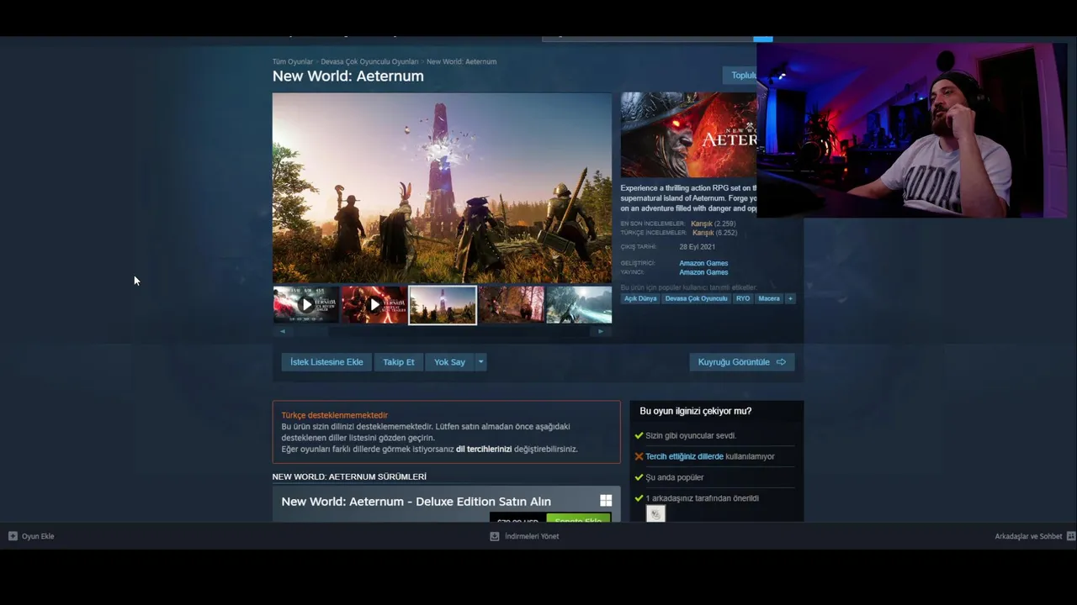Open publisher Amazon Games link
Screen dimensions: 1077x605
(703, 272)
